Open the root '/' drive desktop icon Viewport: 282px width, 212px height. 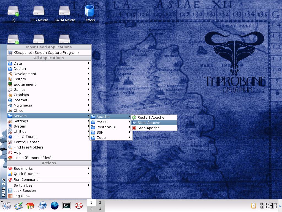coord(13,14)
